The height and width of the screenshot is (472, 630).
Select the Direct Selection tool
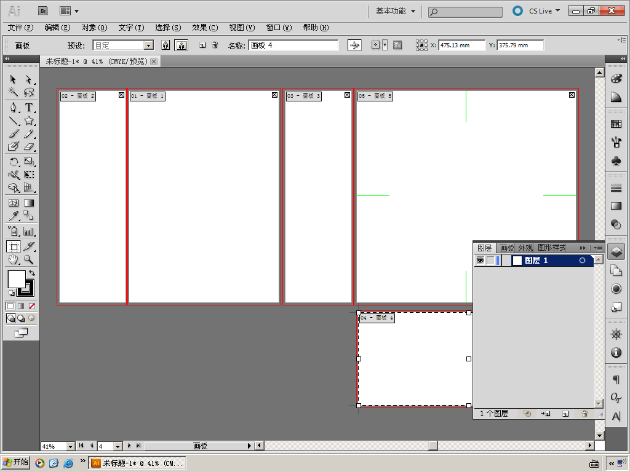coord(28,79)
